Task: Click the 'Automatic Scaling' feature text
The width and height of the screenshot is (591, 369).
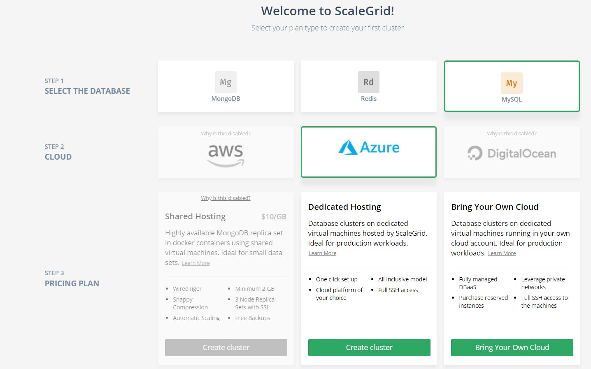Action: (196, 318)
